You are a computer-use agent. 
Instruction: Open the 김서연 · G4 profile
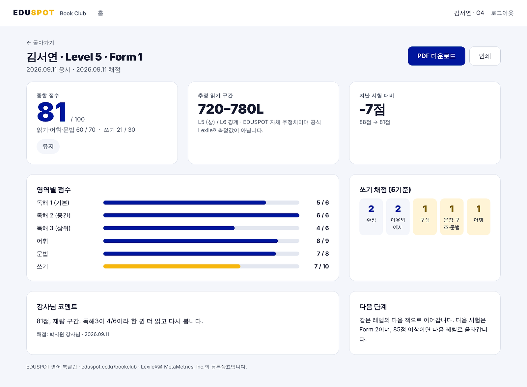(469, 13)
